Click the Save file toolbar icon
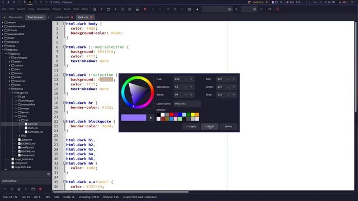 pyautogui.click(x=123, y=9)
